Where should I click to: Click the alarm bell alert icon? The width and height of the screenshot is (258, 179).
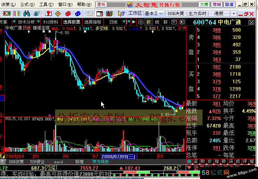coord(37,13)
